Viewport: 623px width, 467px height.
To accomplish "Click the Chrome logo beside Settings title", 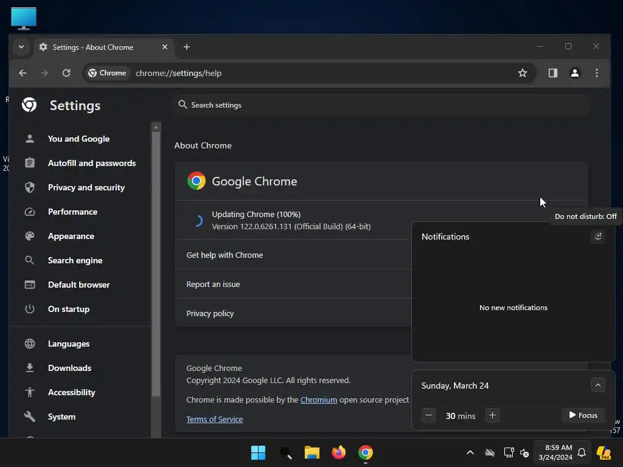I will pos(29,105).
